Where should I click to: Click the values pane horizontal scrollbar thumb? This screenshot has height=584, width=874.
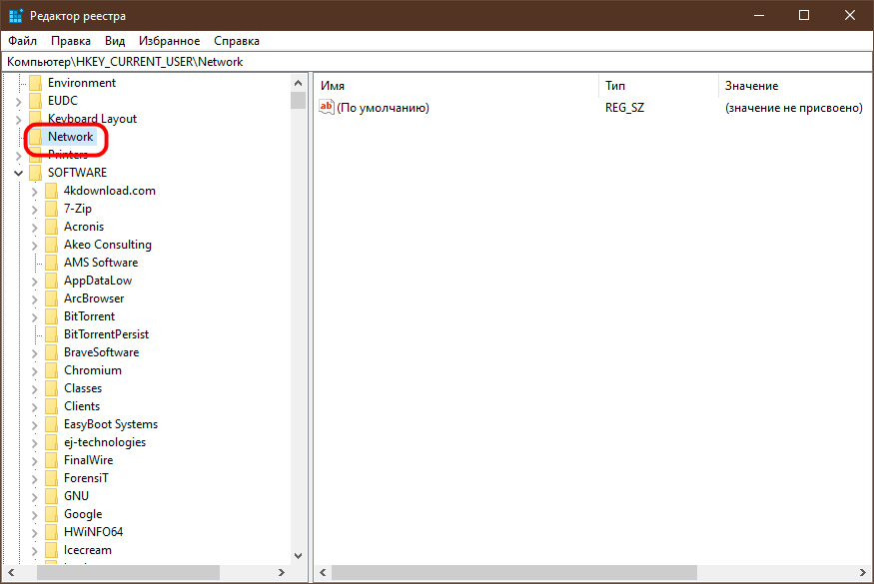[x=514, y=572]
